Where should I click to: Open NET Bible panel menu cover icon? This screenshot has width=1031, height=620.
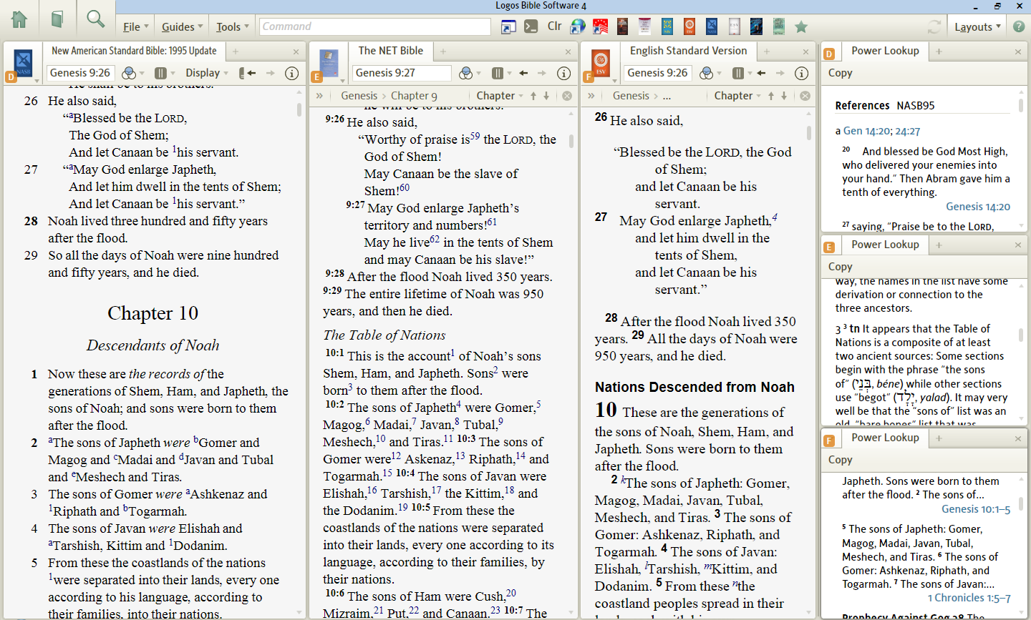click(x=329, y=63)
